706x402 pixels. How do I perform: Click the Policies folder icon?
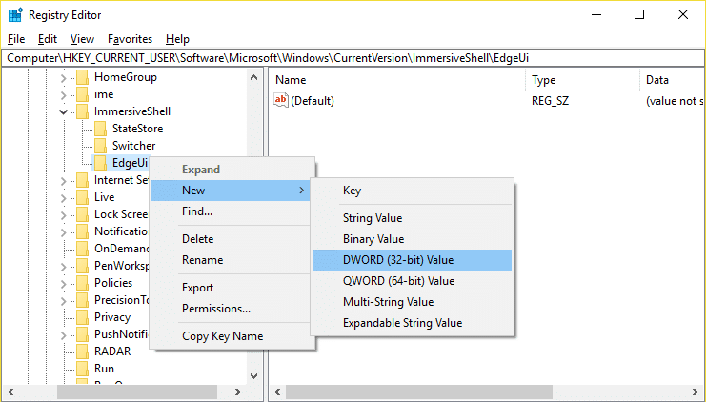click(82, 283)
